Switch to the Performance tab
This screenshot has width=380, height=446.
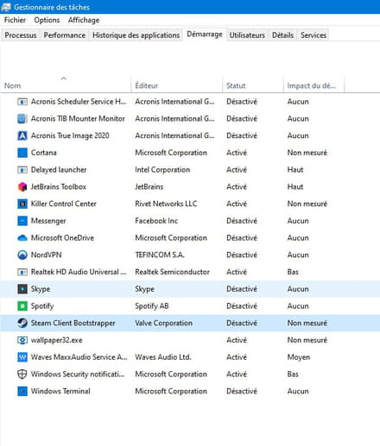tap(65, 35)
